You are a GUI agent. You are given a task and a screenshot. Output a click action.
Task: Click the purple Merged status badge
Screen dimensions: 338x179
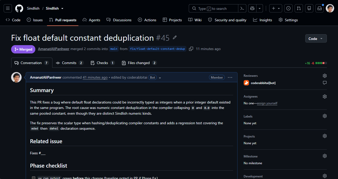click(23, 49)
